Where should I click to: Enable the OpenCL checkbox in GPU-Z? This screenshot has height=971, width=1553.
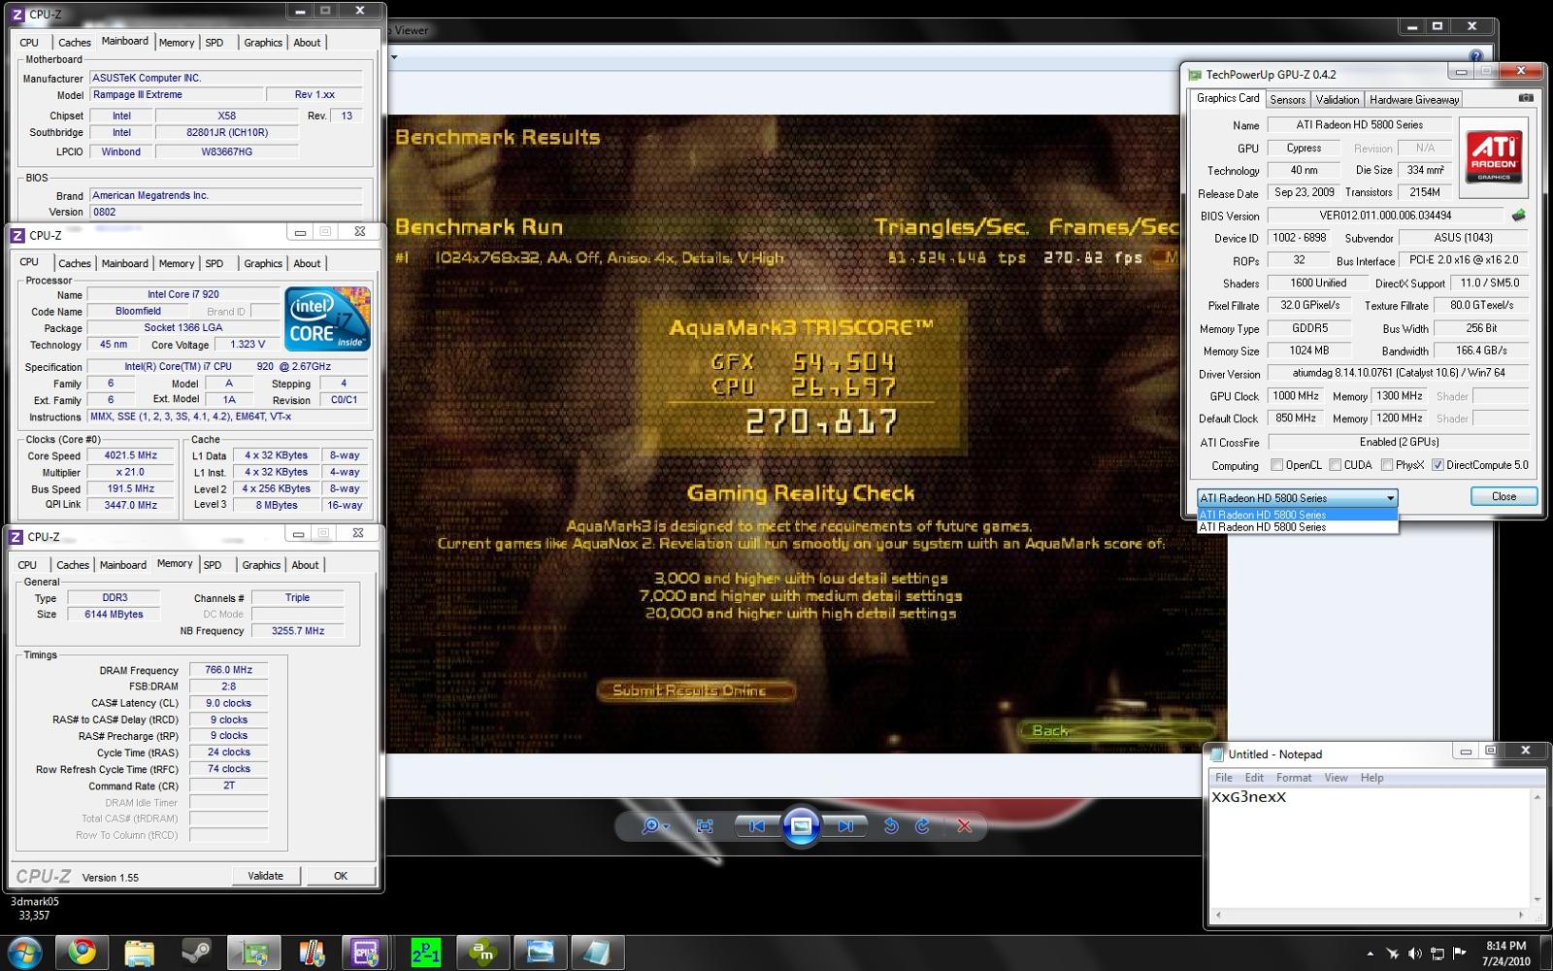click(1276, 465)
